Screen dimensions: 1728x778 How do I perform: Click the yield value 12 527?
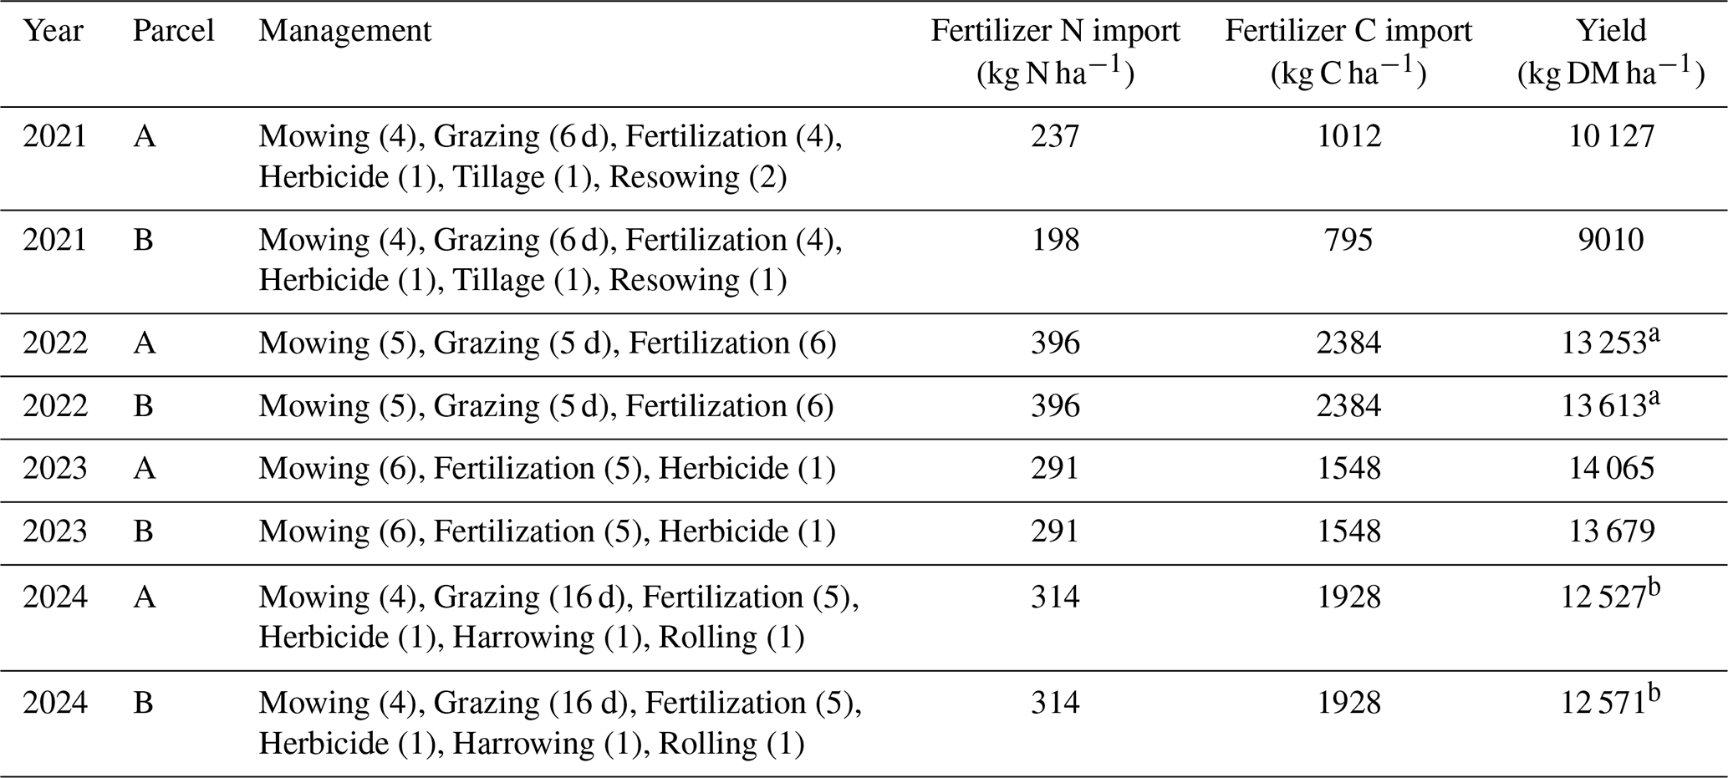coord(1604,597)
